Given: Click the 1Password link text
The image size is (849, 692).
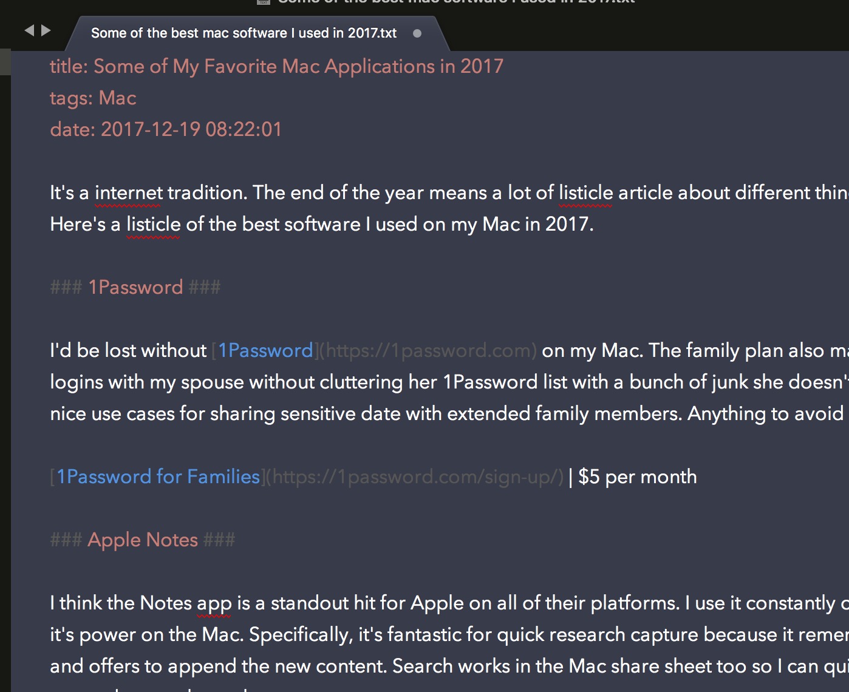Looking at the screenshot, I should coord(265,350).
